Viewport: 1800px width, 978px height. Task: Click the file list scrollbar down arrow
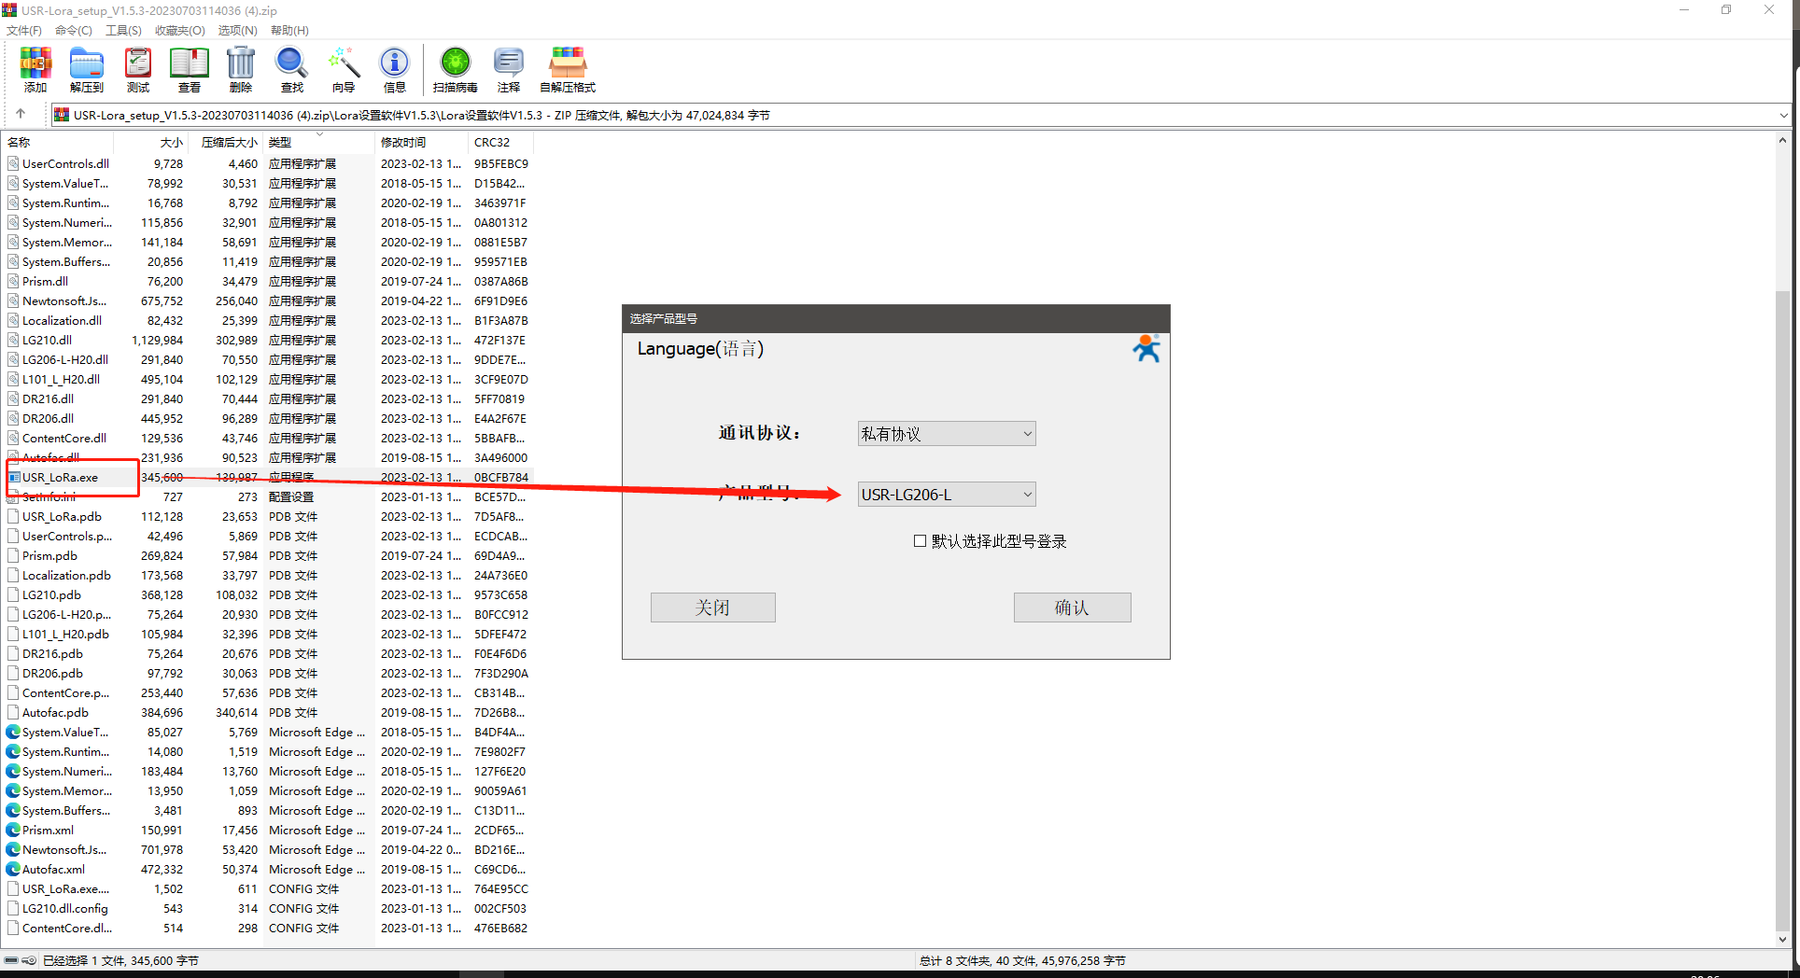tap(1782, 940)
